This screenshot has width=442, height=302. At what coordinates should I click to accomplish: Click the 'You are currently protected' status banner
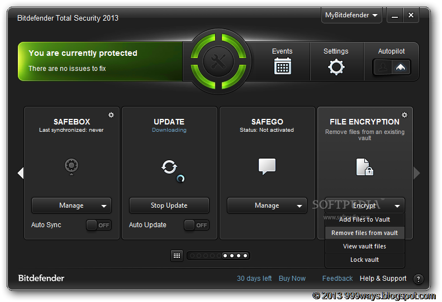(x=101, y=61)
